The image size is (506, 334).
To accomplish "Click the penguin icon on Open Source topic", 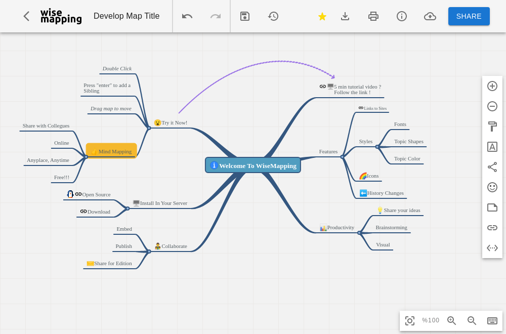I will (x=70, y=194).
